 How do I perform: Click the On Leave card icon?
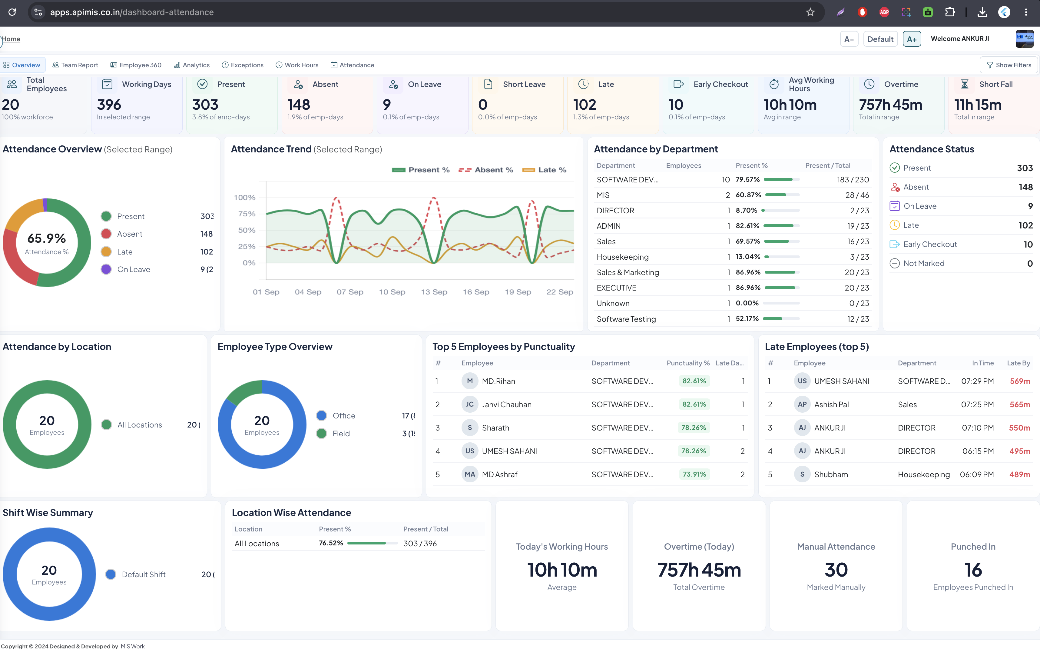(393, 84)
